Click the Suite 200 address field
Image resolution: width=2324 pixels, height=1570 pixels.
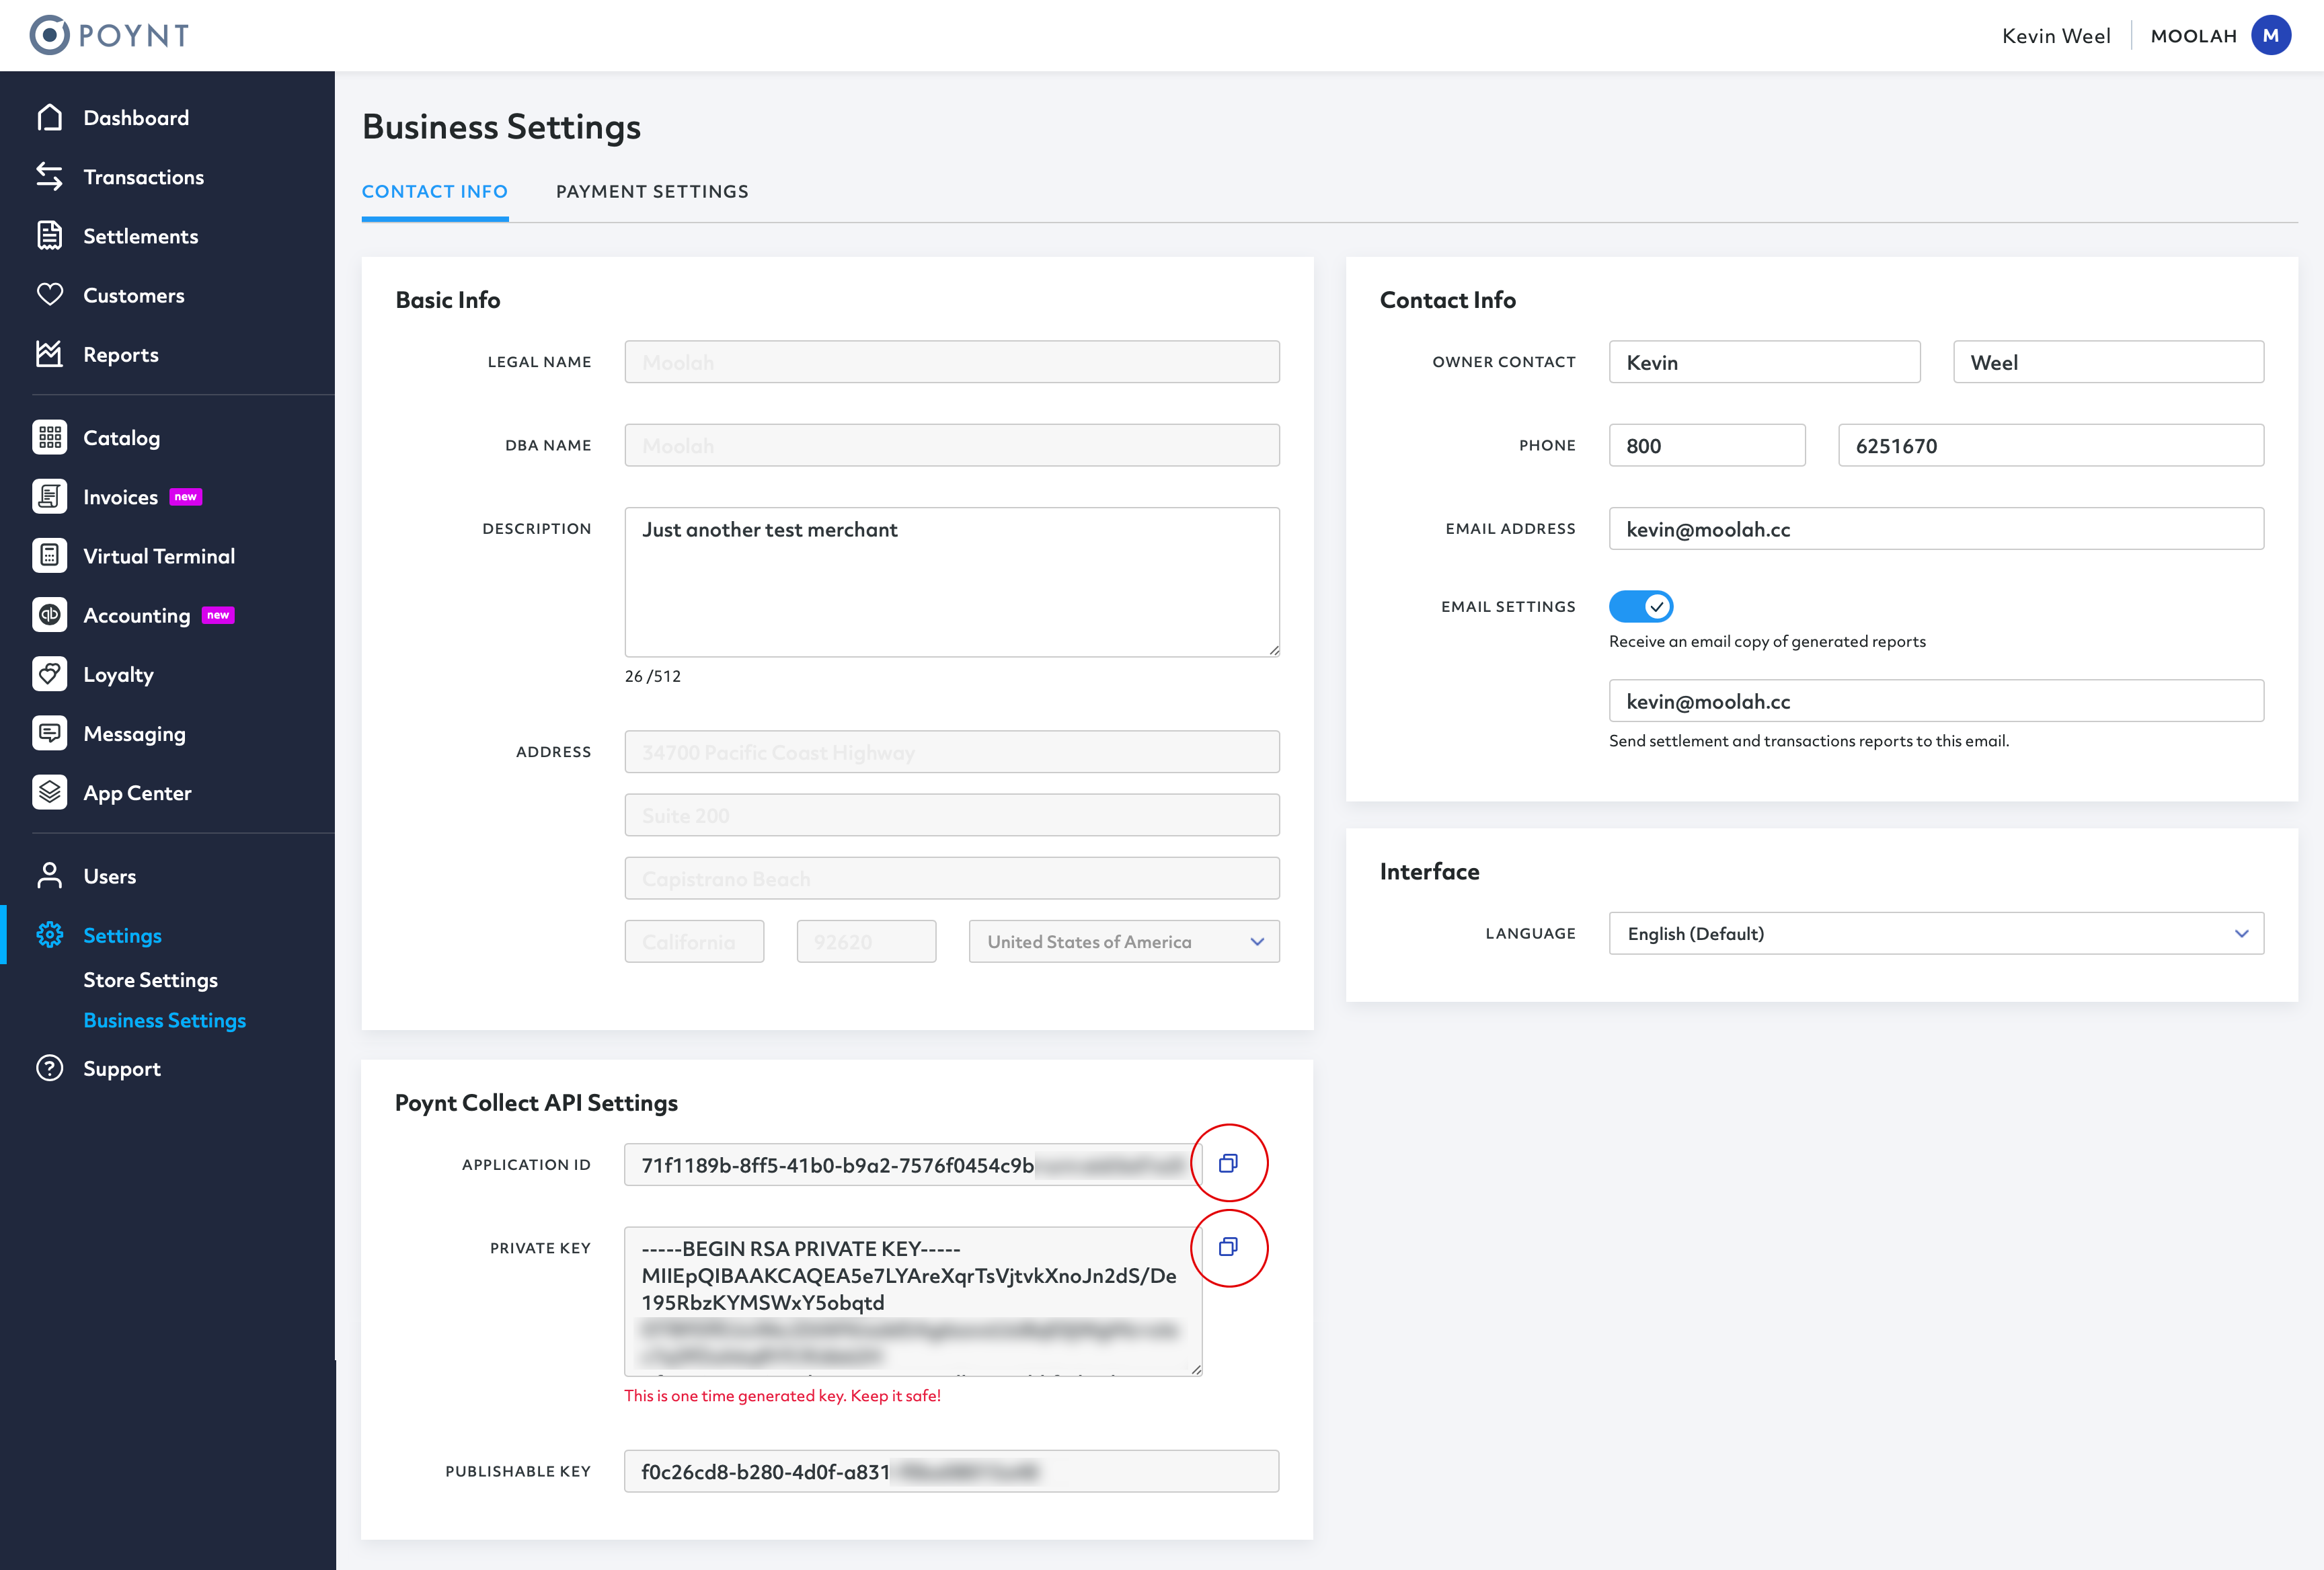coord(952,815)
